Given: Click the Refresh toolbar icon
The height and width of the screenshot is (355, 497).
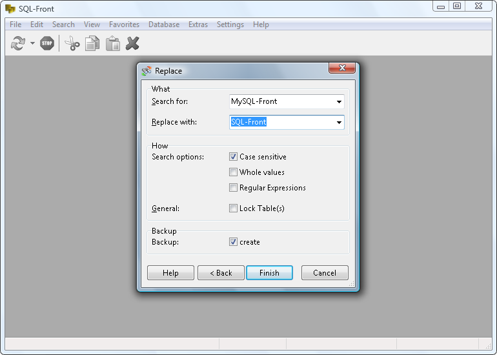Looking at the screenshot, I should (x=18, y=43).
